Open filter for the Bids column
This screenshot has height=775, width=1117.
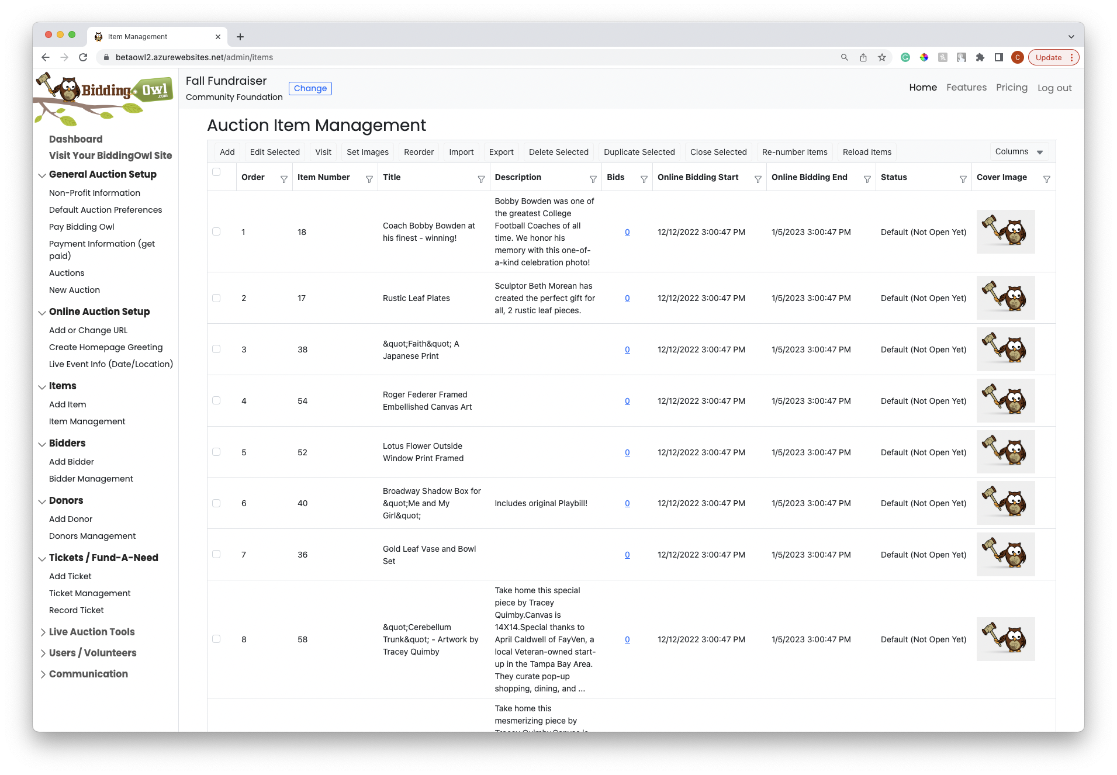tap(644, 179)
